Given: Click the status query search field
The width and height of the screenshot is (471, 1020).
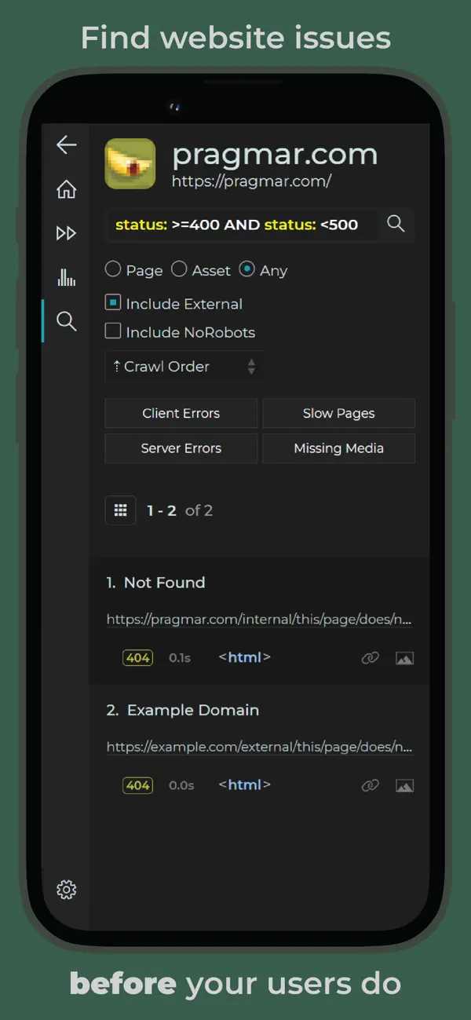Looking at the screenshot, I should pyautogui.click(x=242, y=225).
